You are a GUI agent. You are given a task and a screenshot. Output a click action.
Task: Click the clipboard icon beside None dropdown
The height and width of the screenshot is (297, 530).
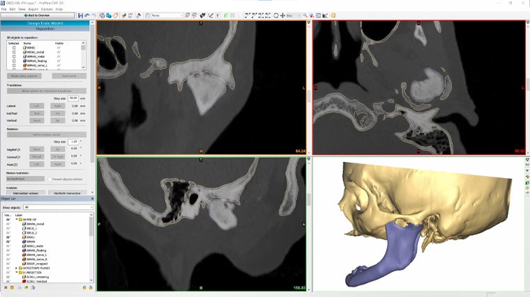tap(147, 15)
